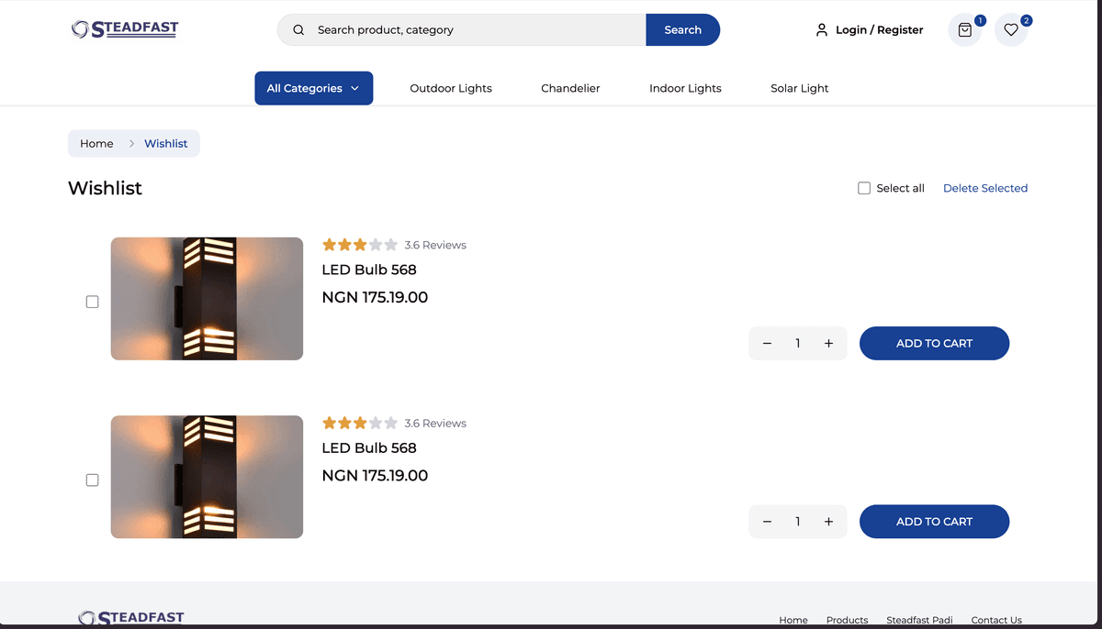Increase quantity of first LED Bulb 568

coord(828,343)
